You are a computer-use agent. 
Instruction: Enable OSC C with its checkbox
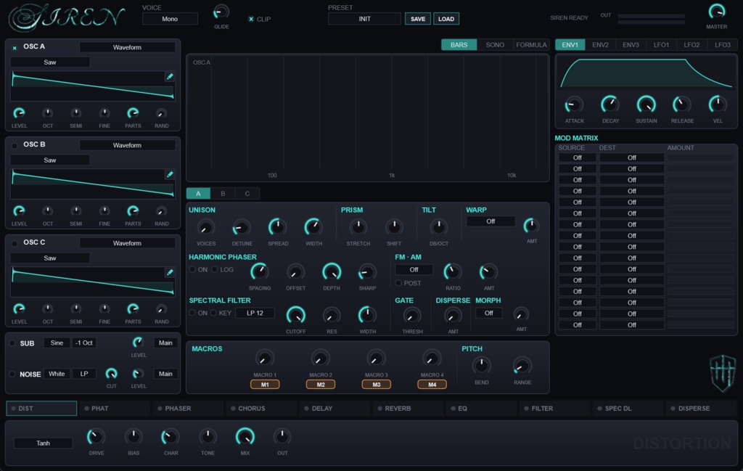[x=15, y=243]
